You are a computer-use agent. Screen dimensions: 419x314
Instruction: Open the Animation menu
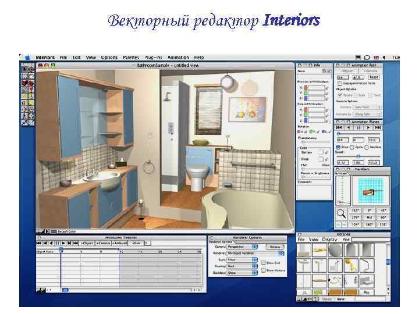click(178, 58)
